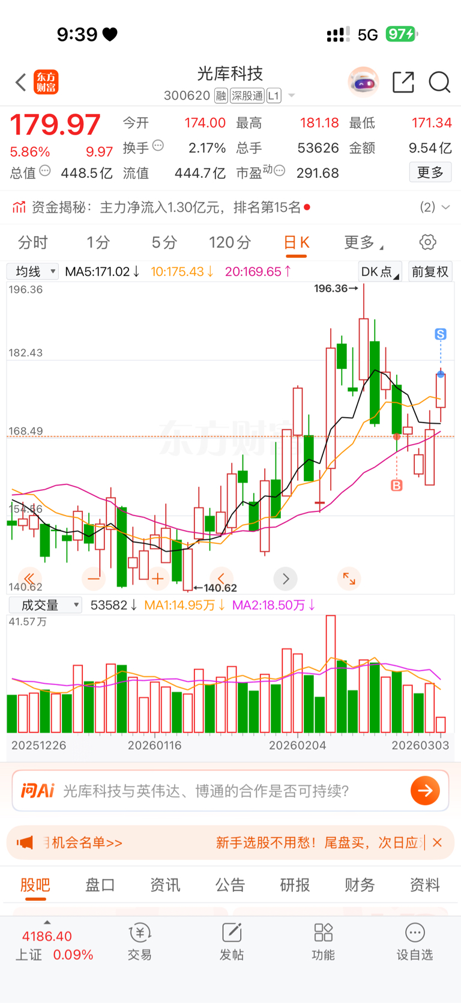Switch to 5分 chart tab

point(164,242)
